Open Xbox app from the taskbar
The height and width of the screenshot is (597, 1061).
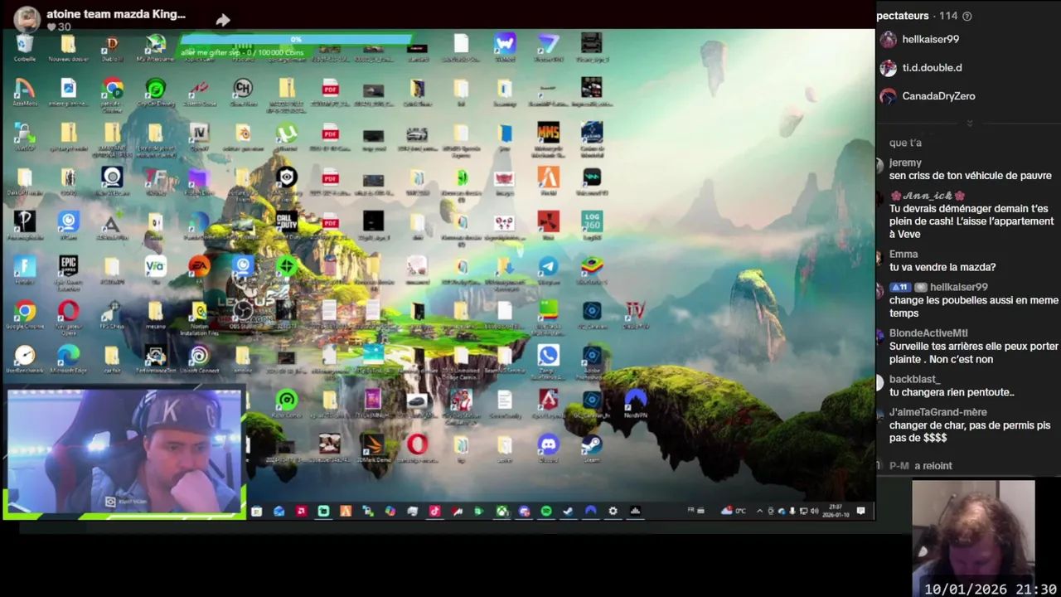[501, 512]
